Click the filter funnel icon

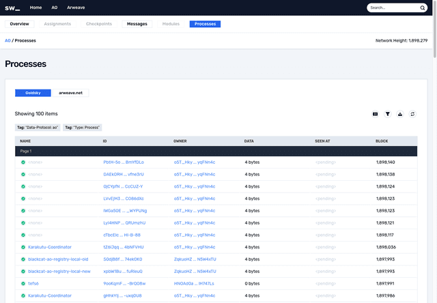[x=387, y=115]
